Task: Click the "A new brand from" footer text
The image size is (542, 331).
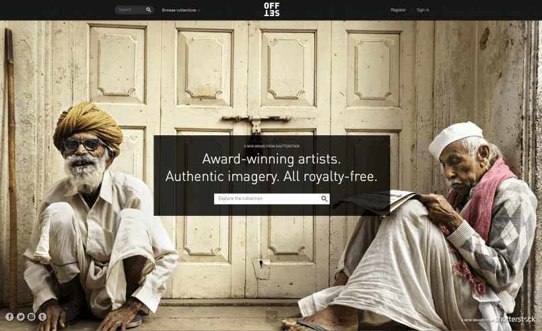Action: click(x=477, y=320)
